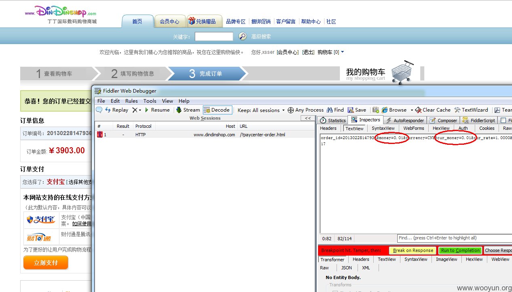Screen dimensions: 512x292
Task: Click Save in Fiddler toolbar
Action: tap(357, 110)
